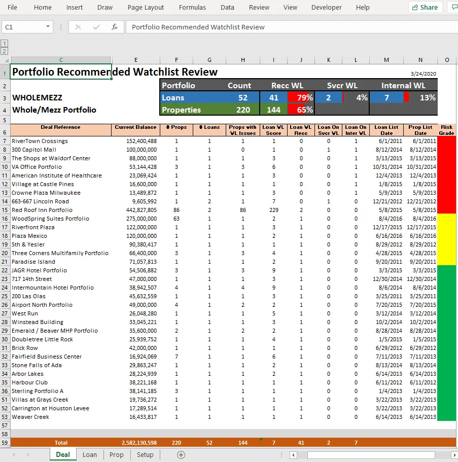Open the Comments icon beside Share

[453, 7]
